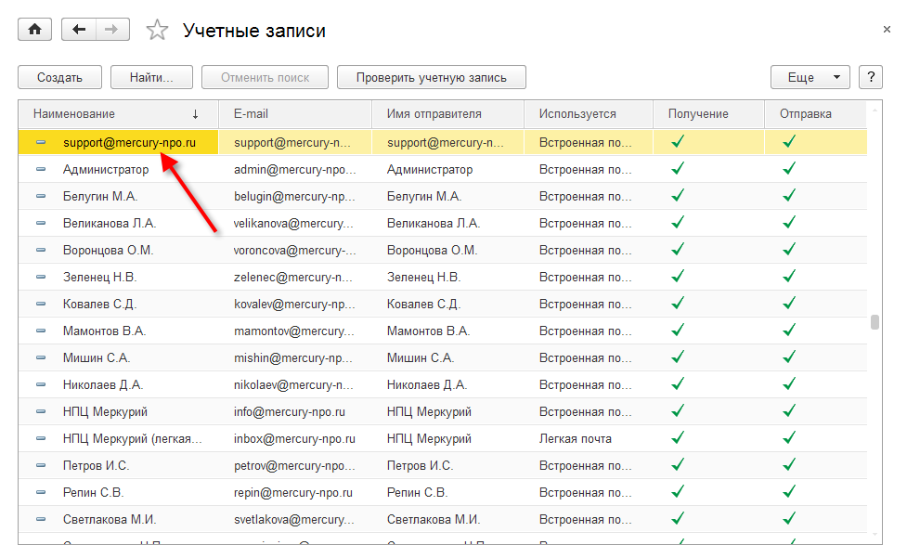Click sort arrow in Наименование column header
The image size is (907, 558).
click(195, 114)
